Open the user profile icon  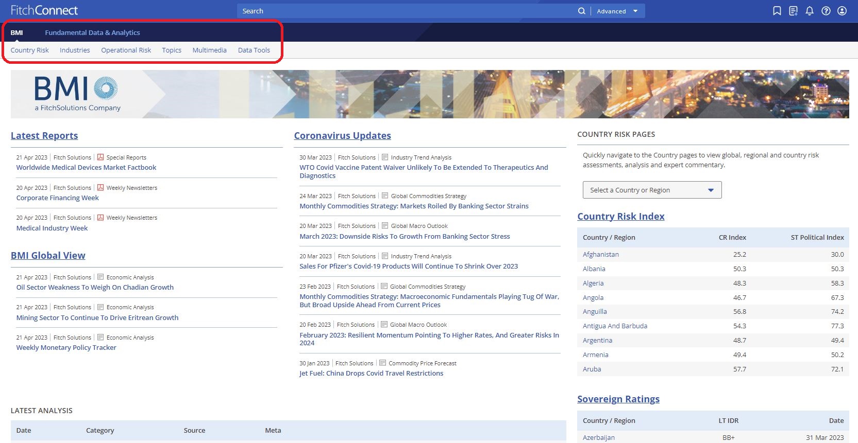coord(842,11)
